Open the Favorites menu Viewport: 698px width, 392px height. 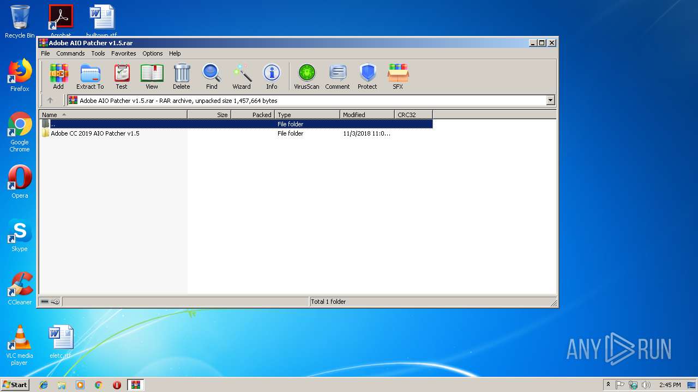(124, 53)
